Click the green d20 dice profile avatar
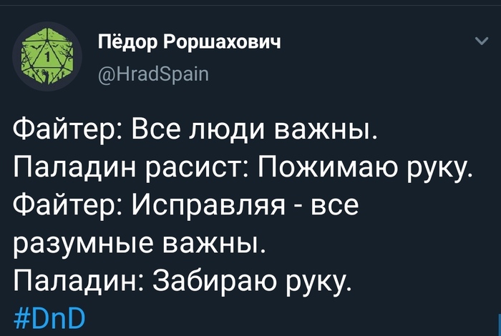Viewport: 501px width, 336px height. coord(47,55)
